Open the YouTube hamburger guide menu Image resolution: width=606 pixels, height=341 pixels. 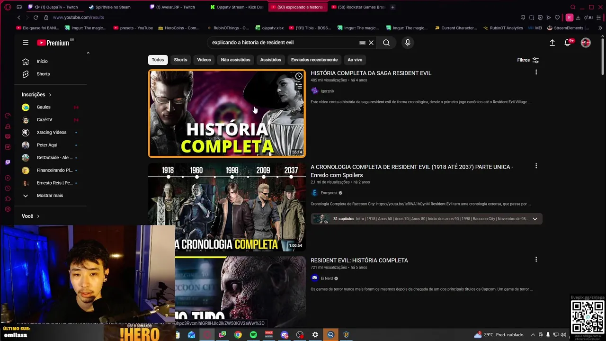click(x=26, y=43)
